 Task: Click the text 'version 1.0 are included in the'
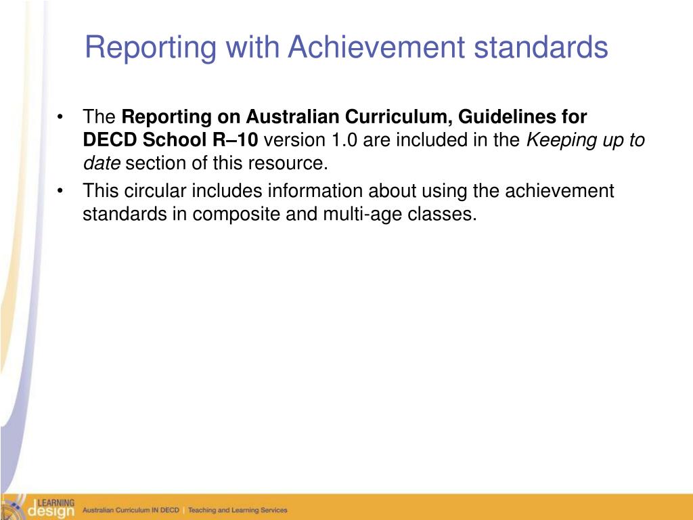click(x=391, y=140)
